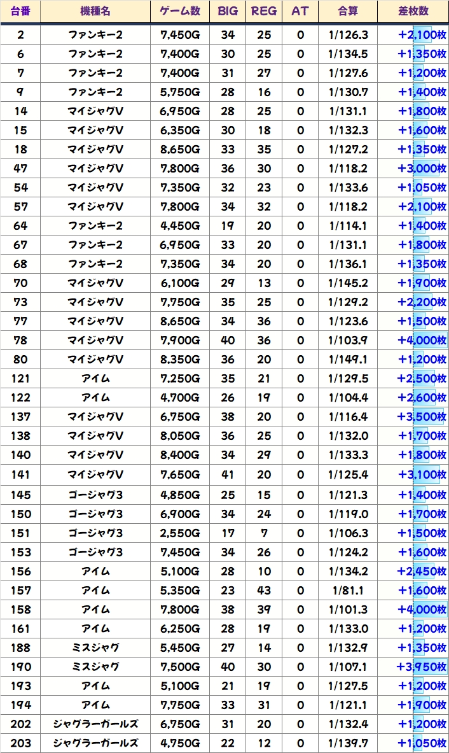This screenshot has height=753, width=449.
Task: Click the BIG count 41 cell
Action: point(228,474)
